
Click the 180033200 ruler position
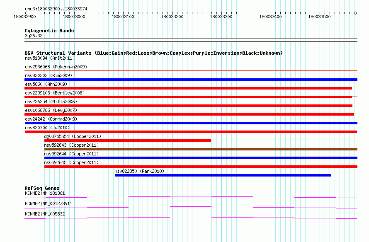point(172,17)
